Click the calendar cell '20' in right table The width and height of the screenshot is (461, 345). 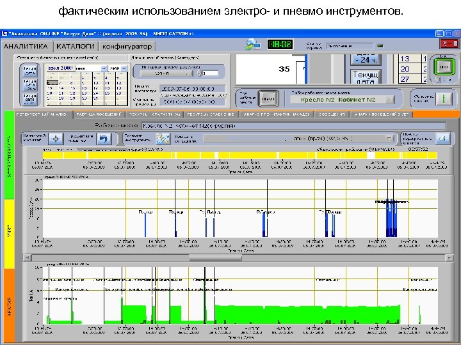pyautogui.click(x=410, y=69)
